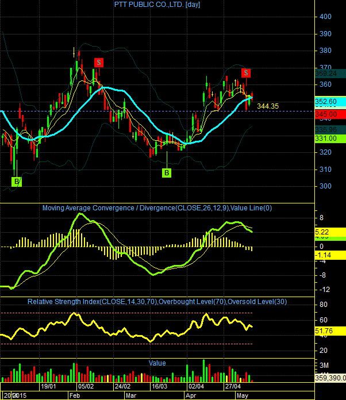Select the 19/01 date label
The image size is (346, 400).
point(48,386)
